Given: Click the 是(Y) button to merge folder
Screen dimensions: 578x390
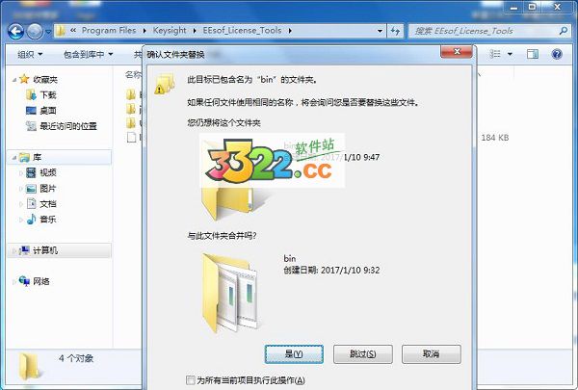Looking at the screenshot, I should [x=294, y=353].
